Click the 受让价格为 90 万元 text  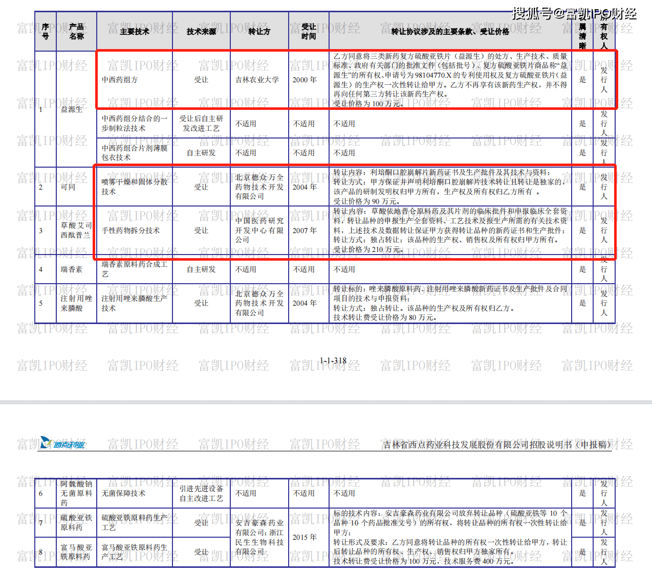coord(366,201)
